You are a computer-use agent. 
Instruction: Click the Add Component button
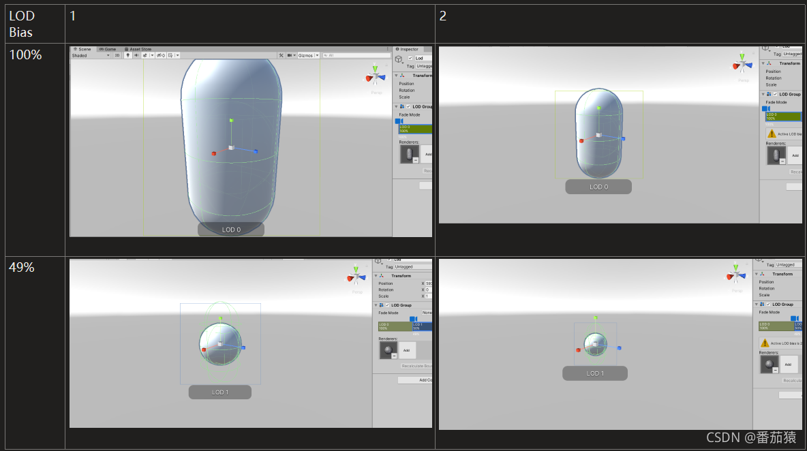click(415, 380)
